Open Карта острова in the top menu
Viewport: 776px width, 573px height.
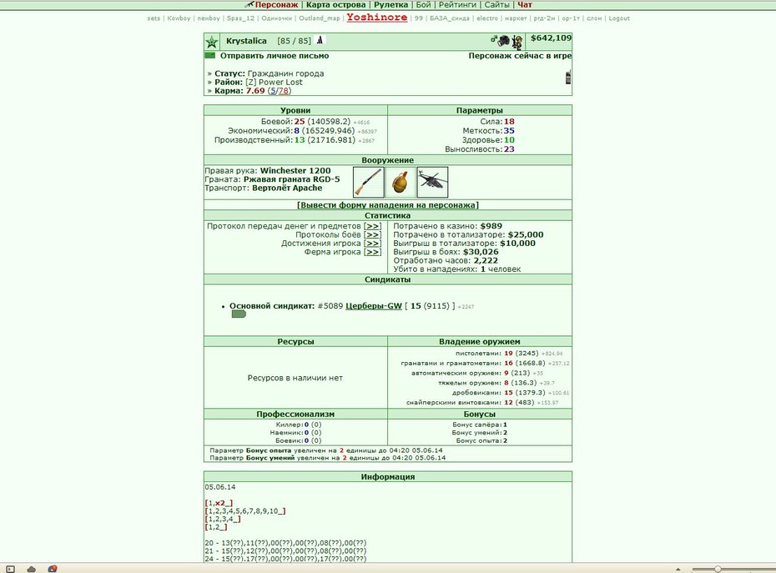coord(335,4)
